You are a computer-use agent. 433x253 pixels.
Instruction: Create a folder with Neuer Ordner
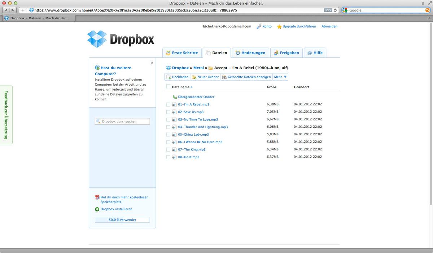(x=205, y=77)
